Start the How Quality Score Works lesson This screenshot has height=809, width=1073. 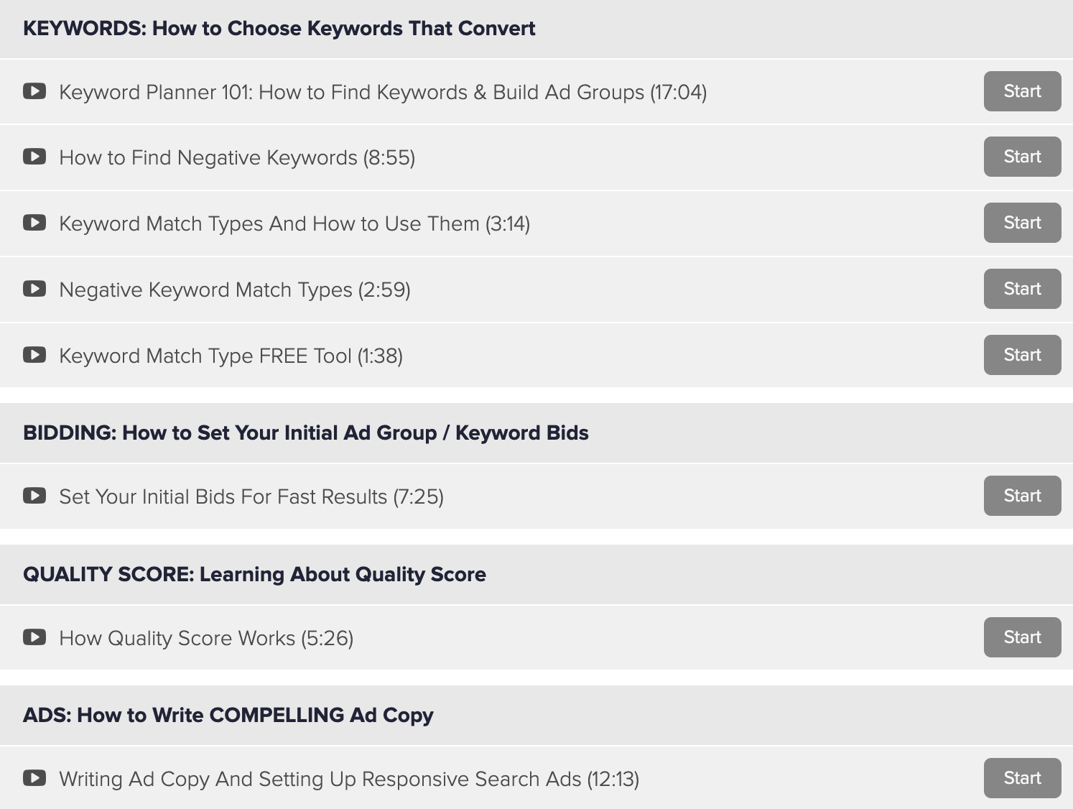click(1022, 637)
